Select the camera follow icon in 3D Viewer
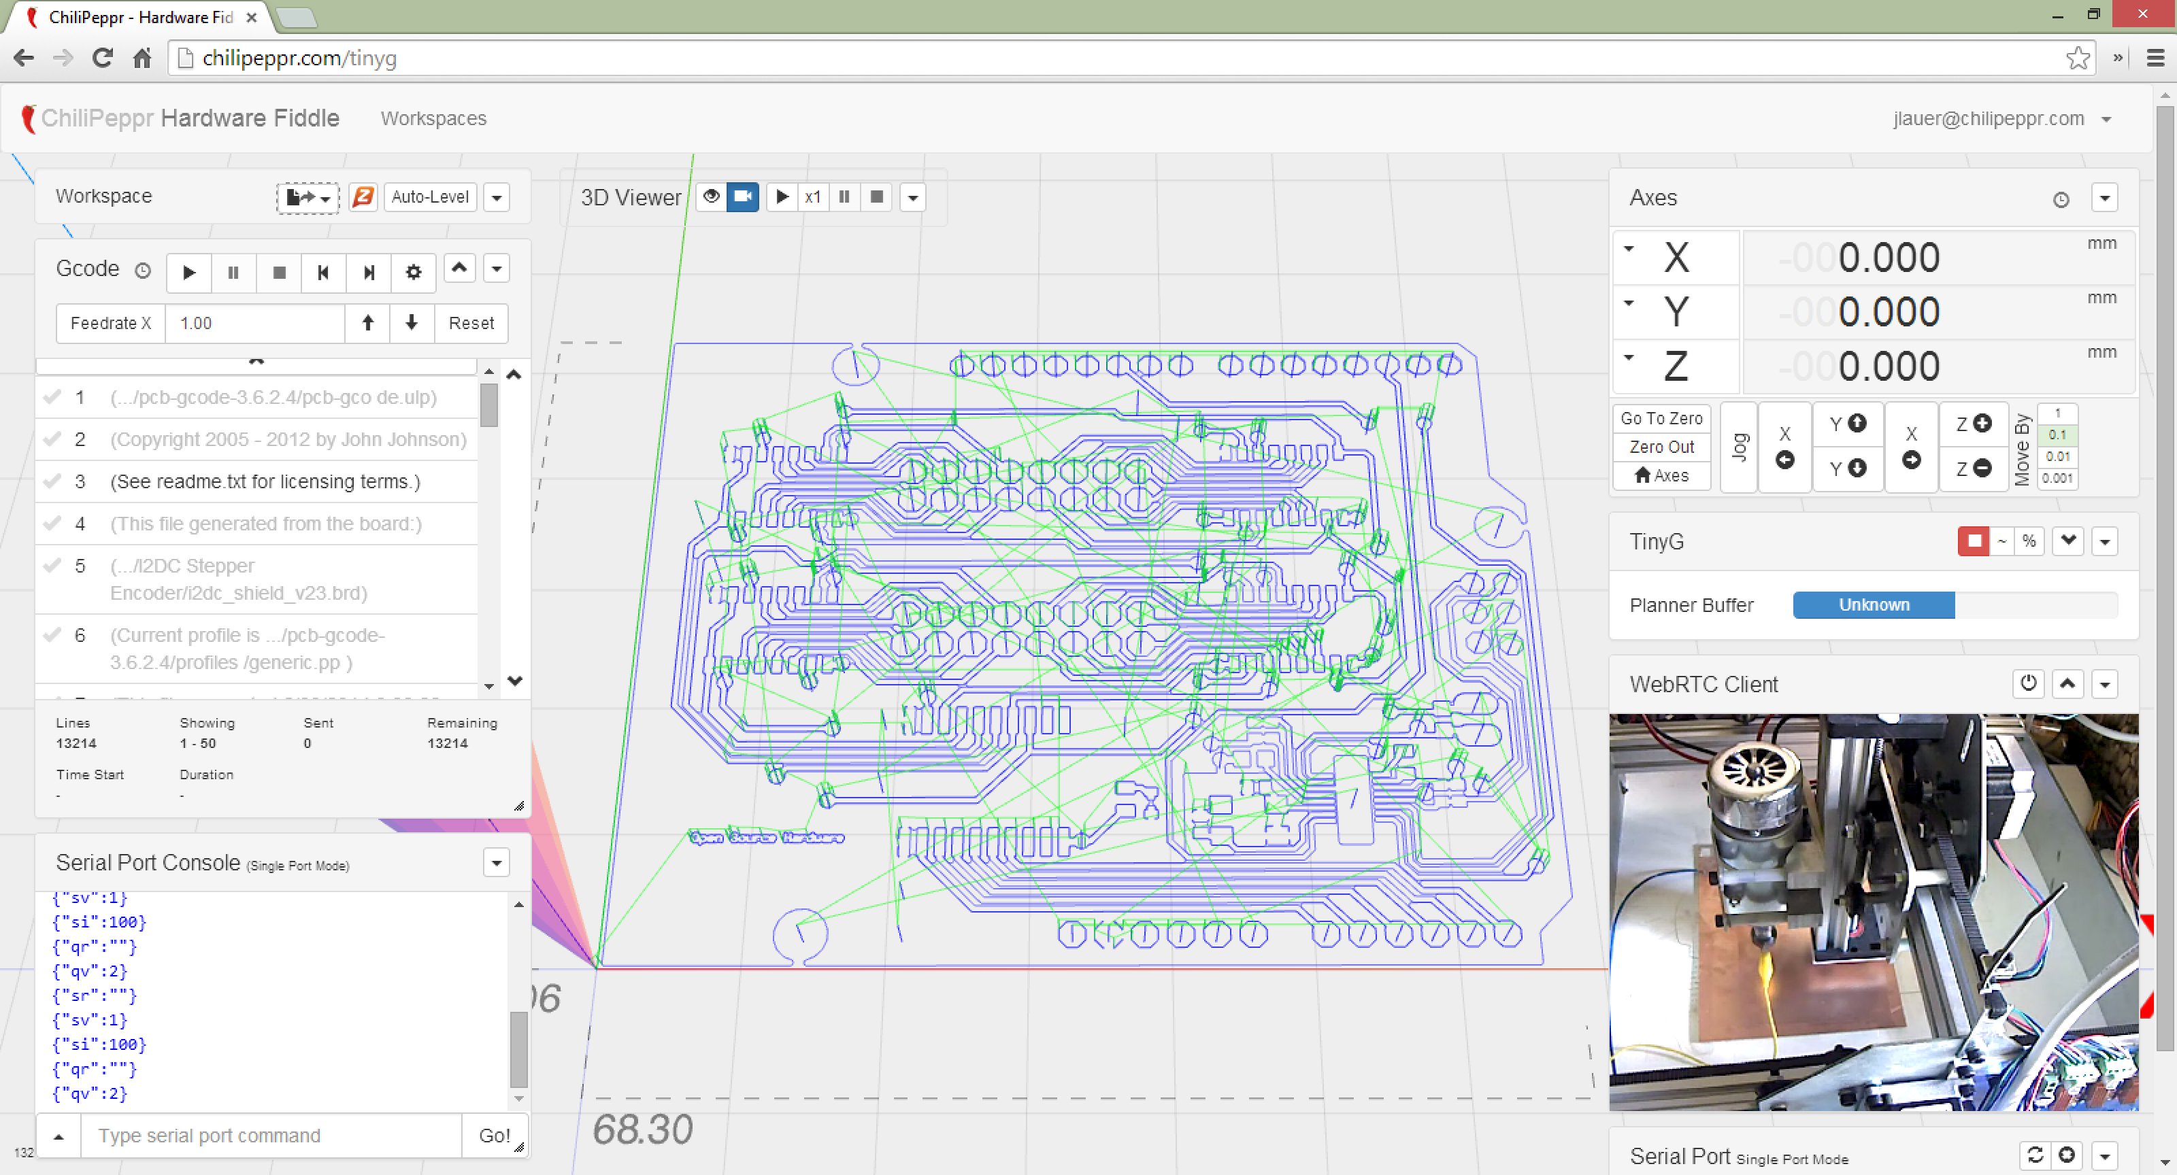This screenshot has height=1175, width=2177. tap(743, 197)
